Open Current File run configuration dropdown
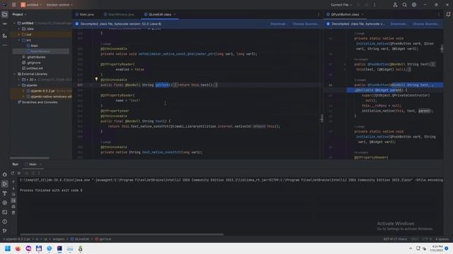The width and height of the screenshot is (453, 254). 341,5
